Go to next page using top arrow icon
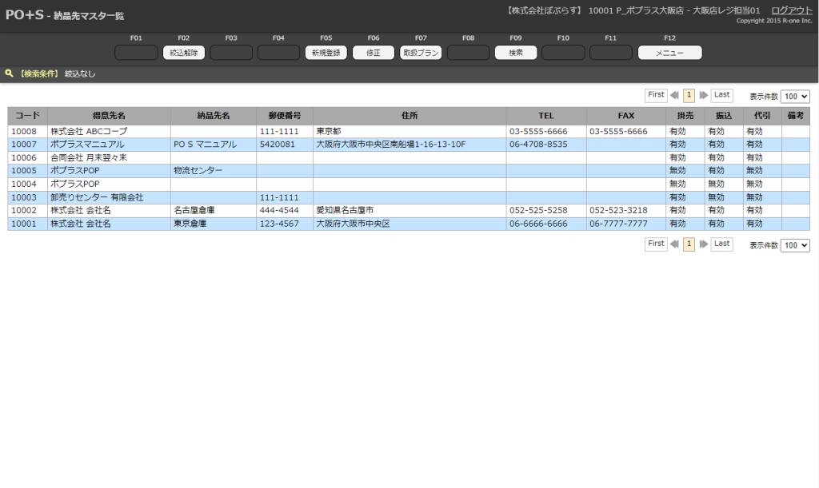The height and width of the screenshot is (488, 819). (x=704, y=95)
